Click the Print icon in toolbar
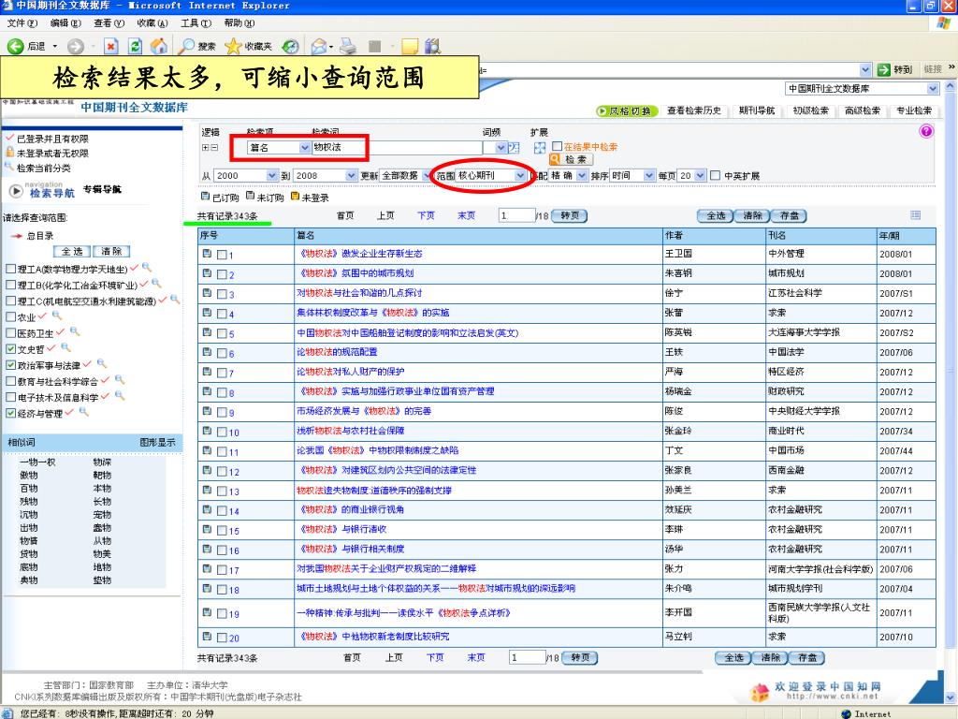 348,46
